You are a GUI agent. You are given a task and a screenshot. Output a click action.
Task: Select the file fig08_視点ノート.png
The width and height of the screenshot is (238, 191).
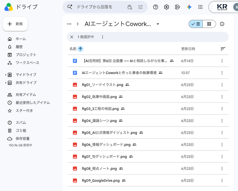pyautogui.click(x=148, y=169)
